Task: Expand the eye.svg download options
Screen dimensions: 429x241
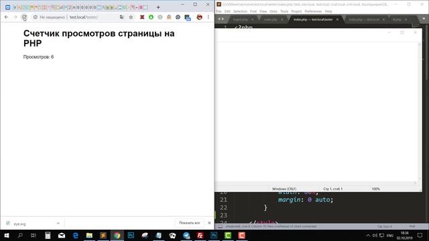Action: click(x=58, y=223)
